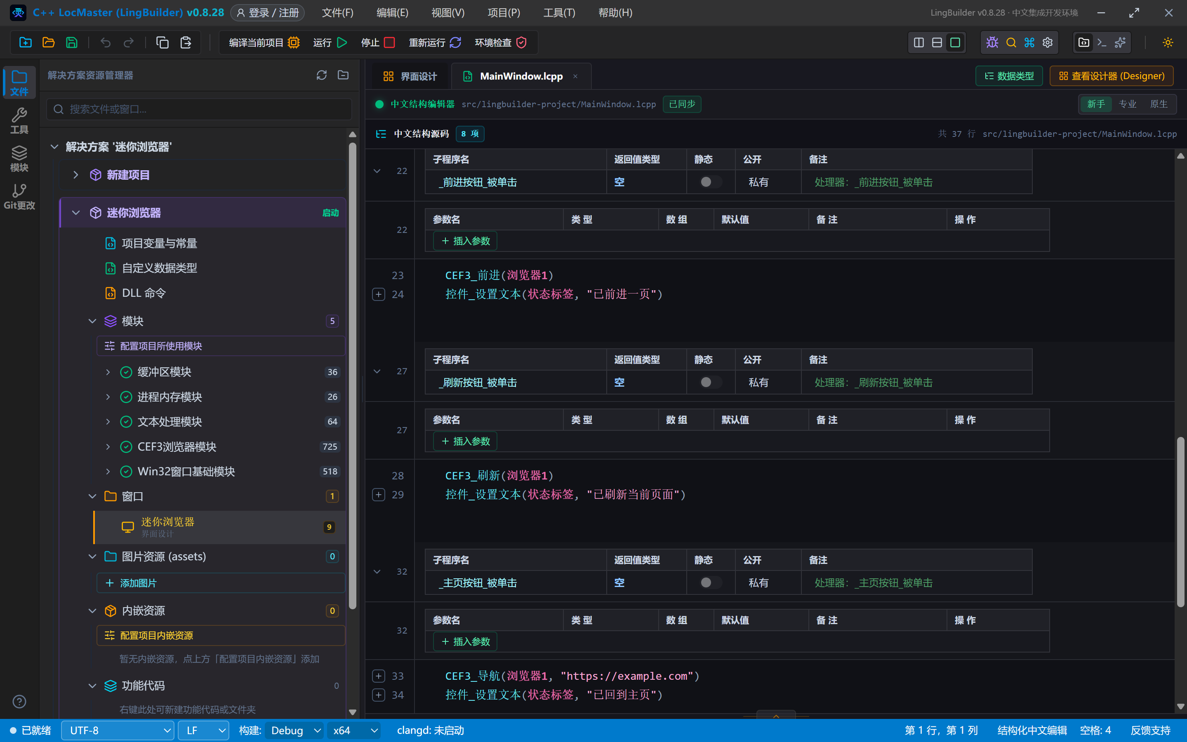The height and width of the screenshot is (742, 1187).
Task: Click the save file toolbar icon
Action: click(72, 43)
